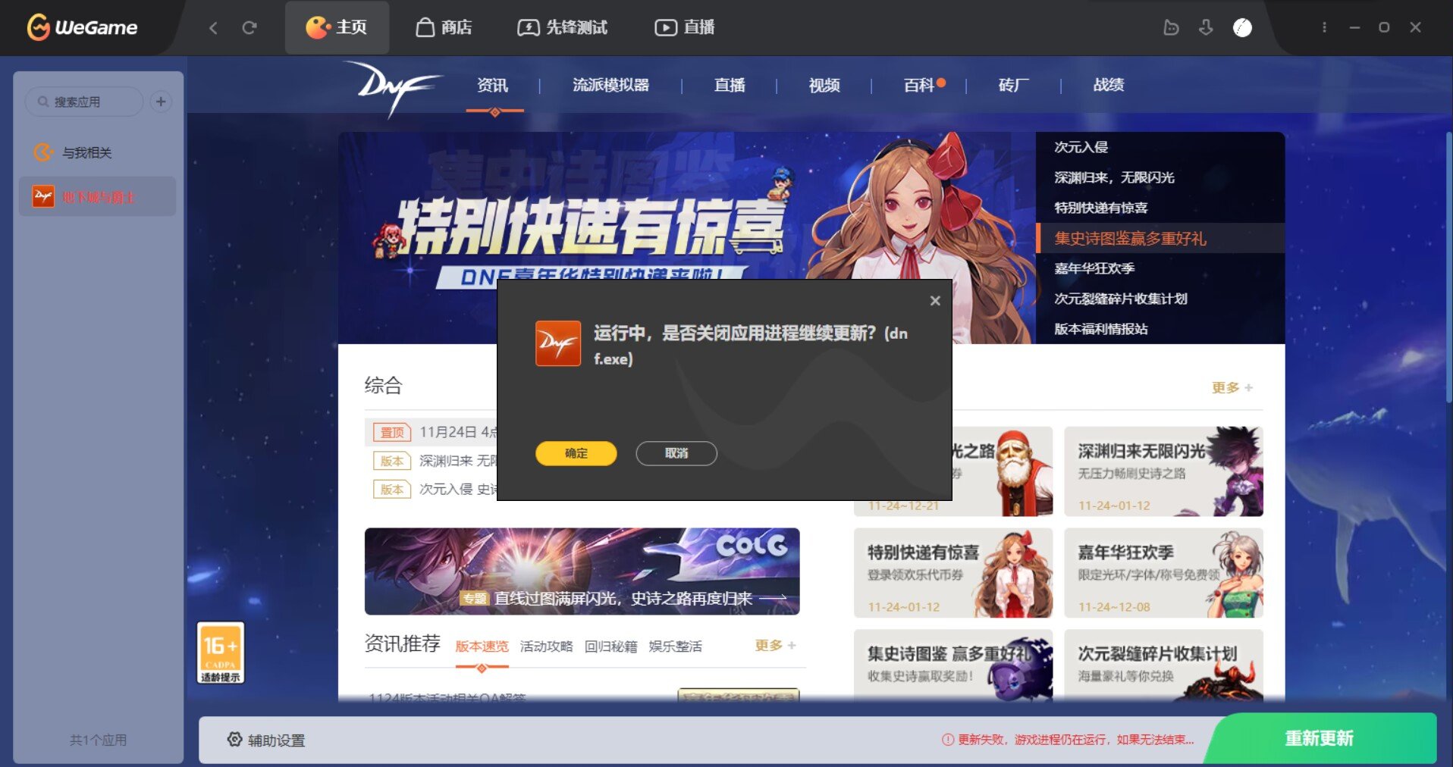The height and width of the screenshot is (767, 1453).
Task: Switch to the 砖厂 tab
Action: click(x=1014, y=86)
